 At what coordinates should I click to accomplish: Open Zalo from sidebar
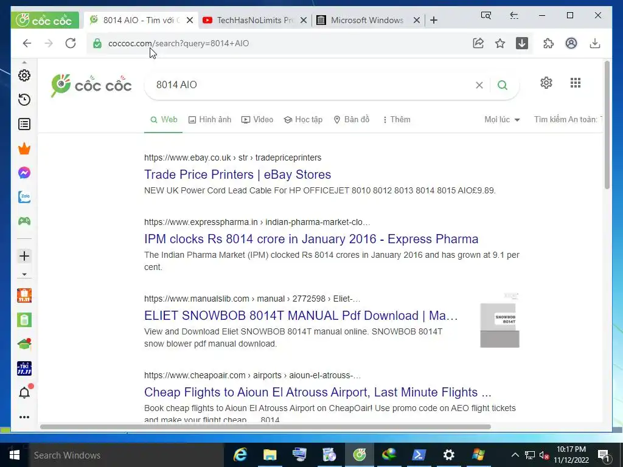point(24,197)
